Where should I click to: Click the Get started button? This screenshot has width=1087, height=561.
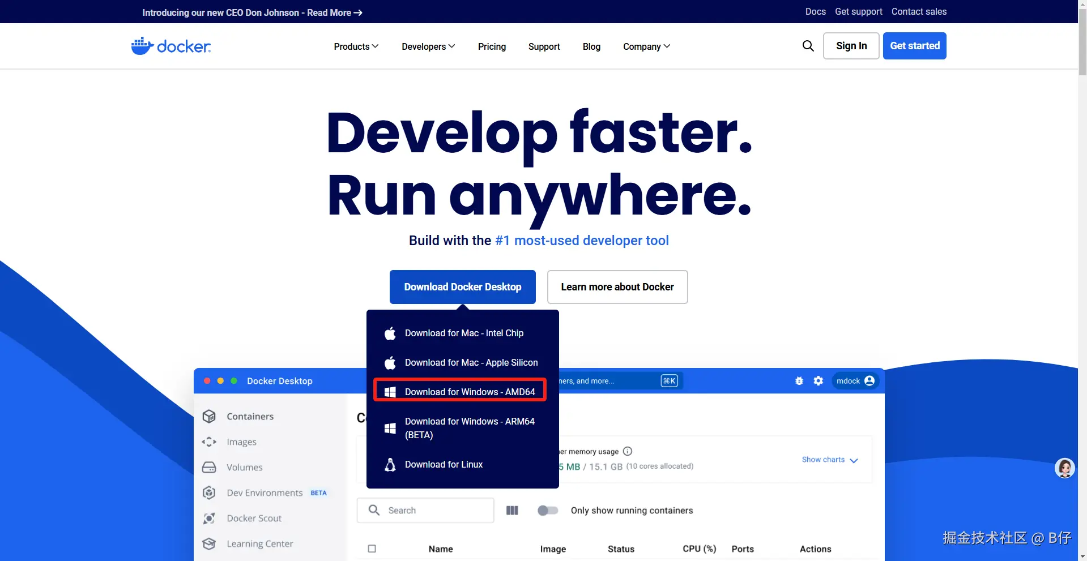[915, 46]
